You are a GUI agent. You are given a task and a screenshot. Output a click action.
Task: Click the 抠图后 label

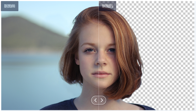point(108,6)
